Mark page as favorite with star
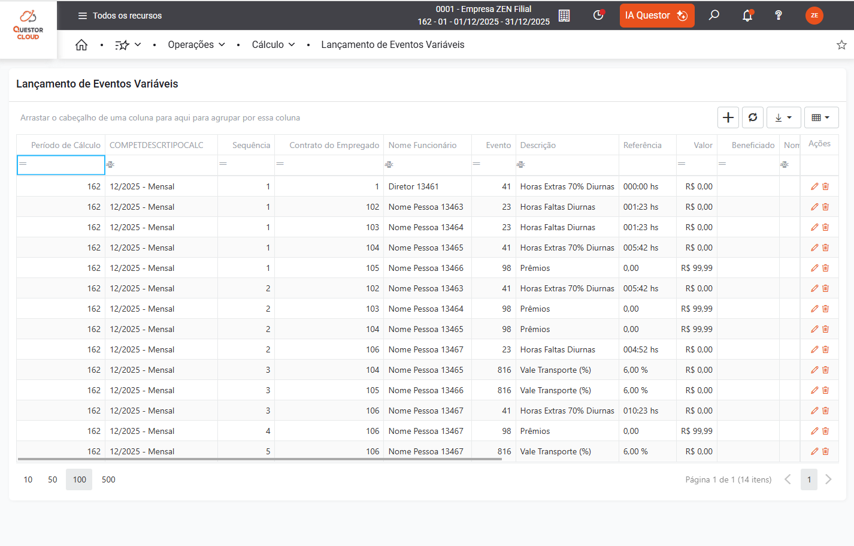This screenshot has height=546, width=854. [841, 45]
